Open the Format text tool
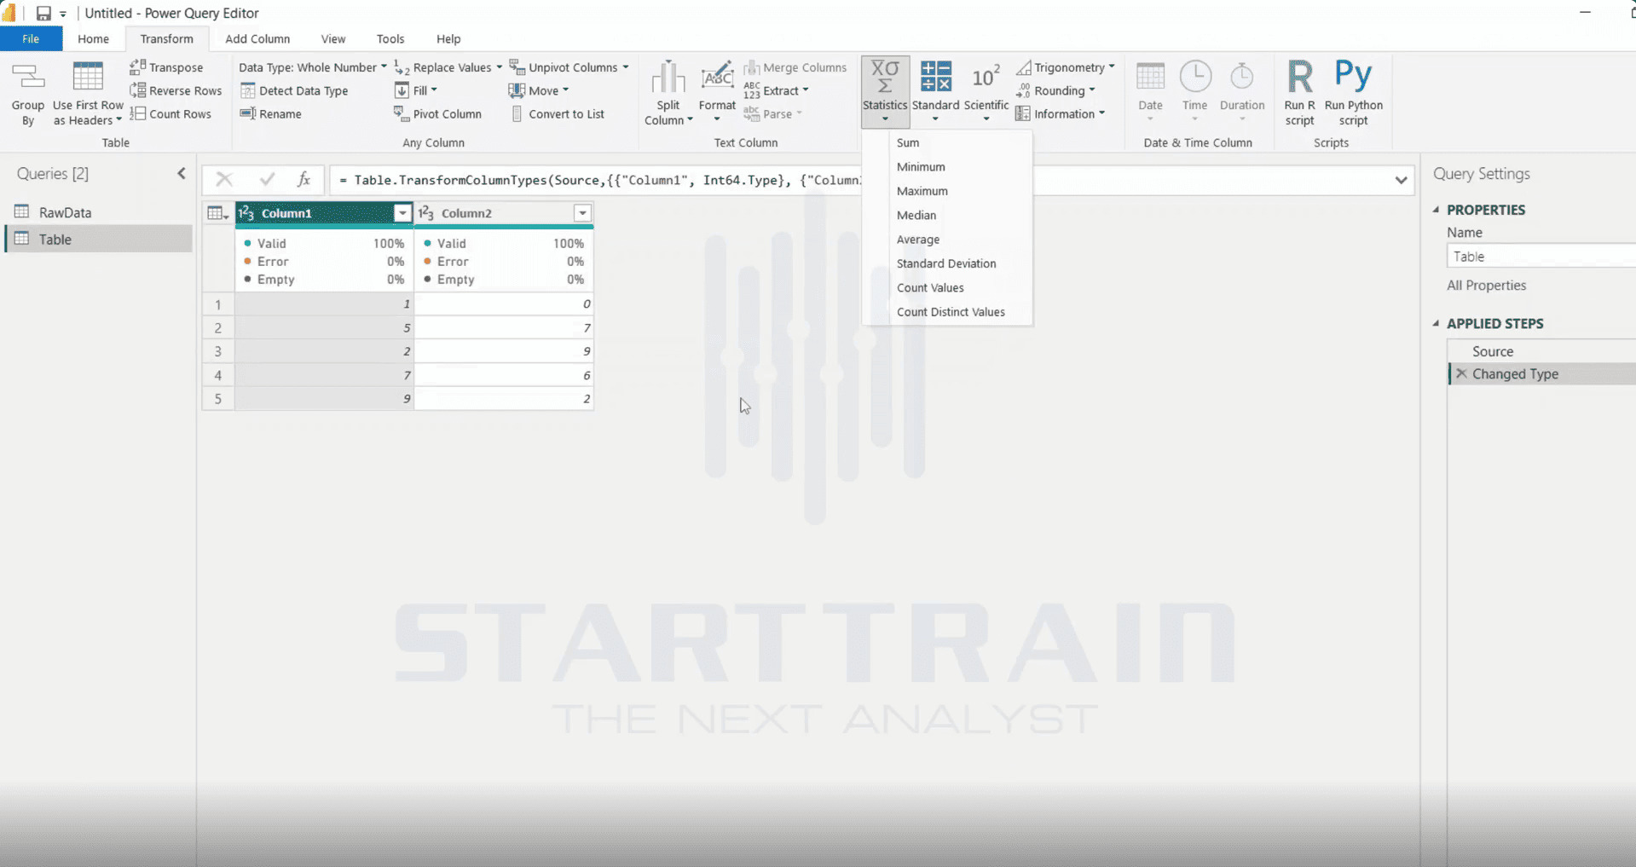This screenshot has height=867, width=1636. [717, 93]
